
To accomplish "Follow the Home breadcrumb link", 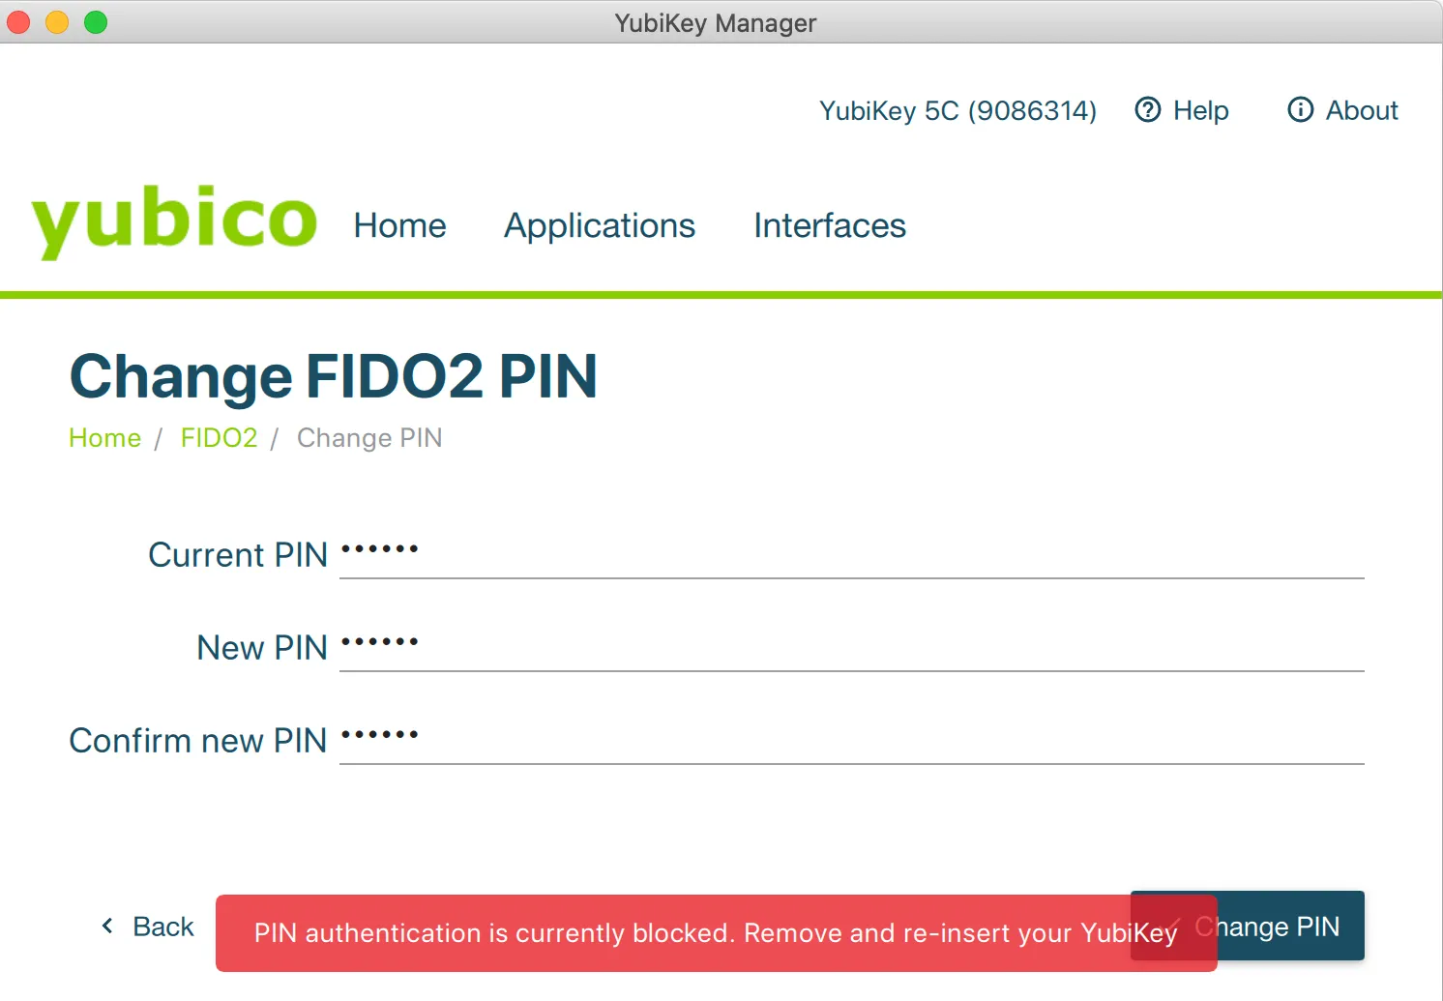I will click(104, 438).
